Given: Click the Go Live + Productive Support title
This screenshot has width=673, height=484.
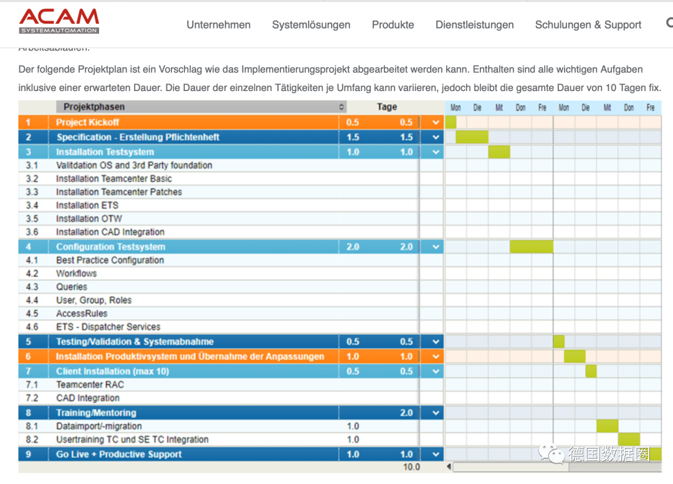Looking at the screenshot, I should pyautogui.click(x=119, y=454).
